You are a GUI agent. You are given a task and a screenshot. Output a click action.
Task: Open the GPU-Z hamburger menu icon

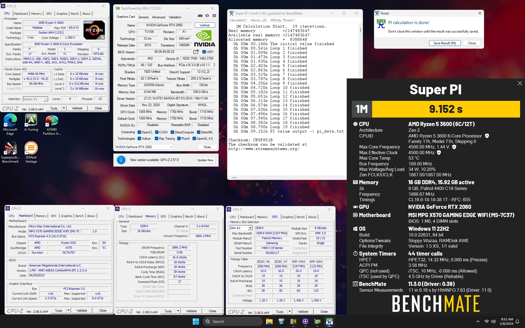click(x=214, y=16)
